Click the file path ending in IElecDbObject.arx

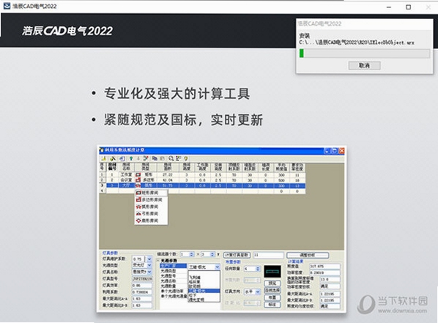[x=357, y=42]
